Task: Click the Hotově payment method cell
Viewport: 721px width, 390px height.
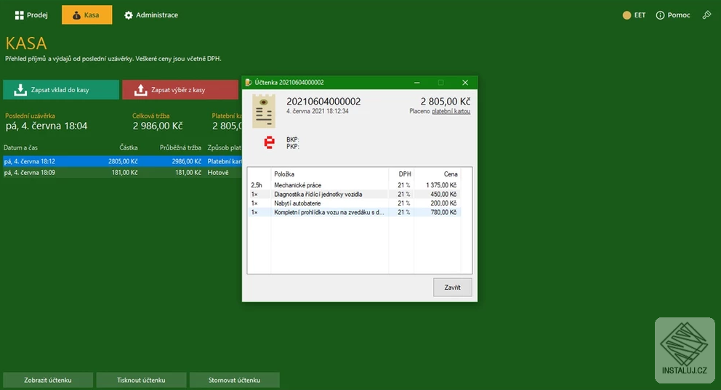Action: [218, 173]
